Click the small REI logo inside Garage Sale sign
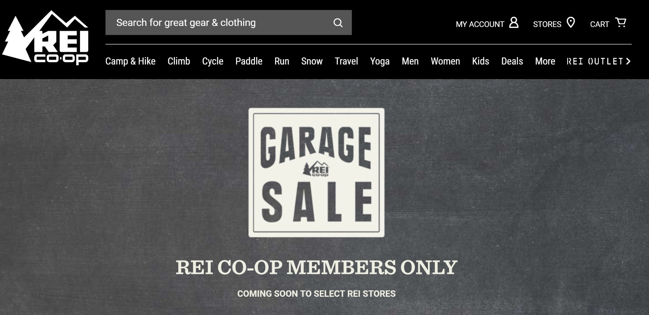Screen dimensions: 649x315 tap(316, 170)
